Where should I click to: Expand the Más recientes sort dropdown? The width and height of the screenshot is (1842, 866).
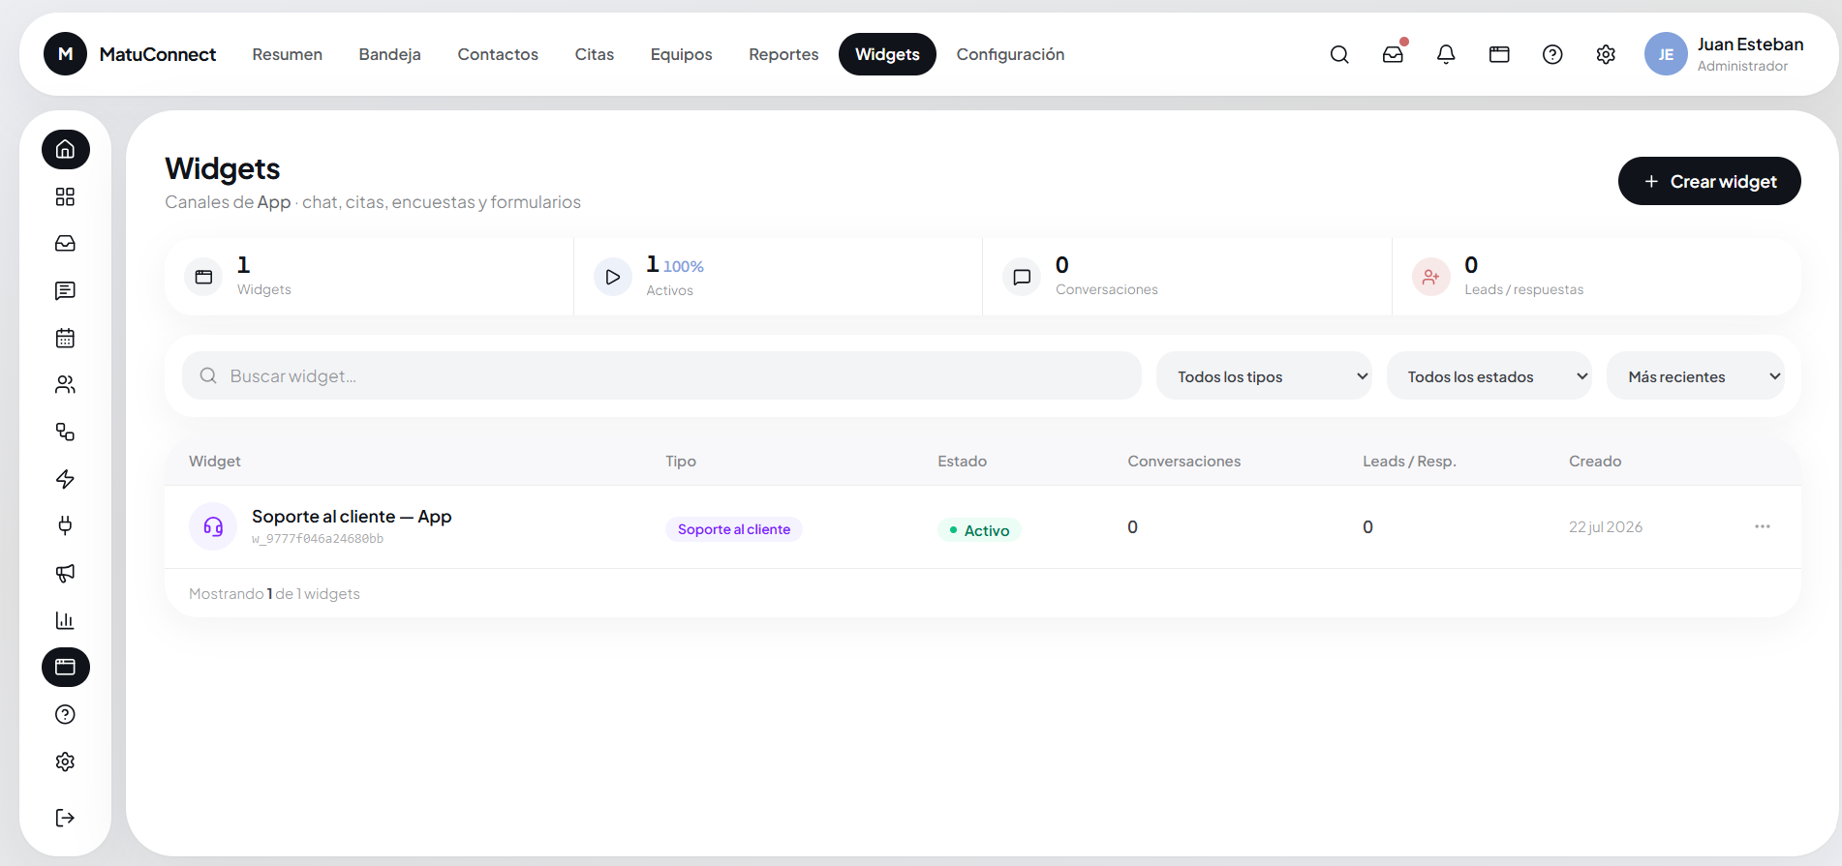click(x=1695, y=376)
